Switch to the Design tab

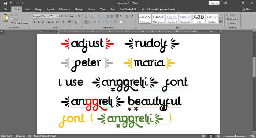pyautogui.click(x=39, y=9)
